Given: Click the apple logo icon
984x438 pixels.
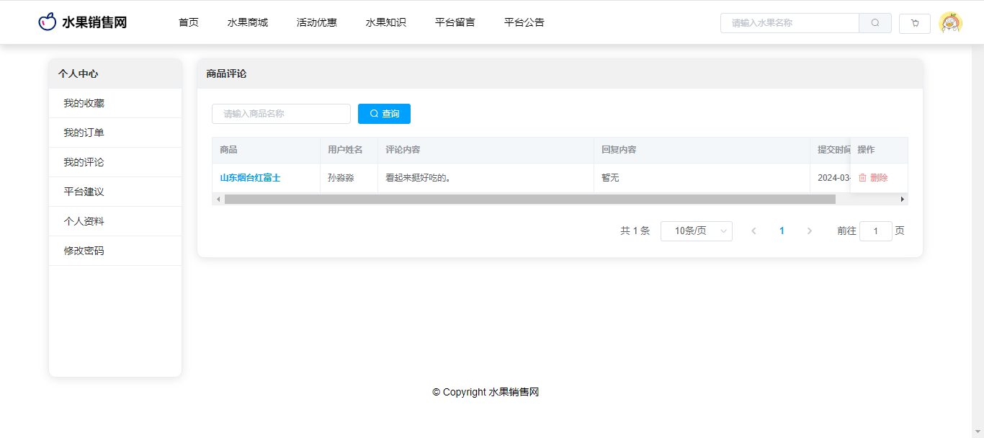Looking at the screenshot, I should (47, 22).
